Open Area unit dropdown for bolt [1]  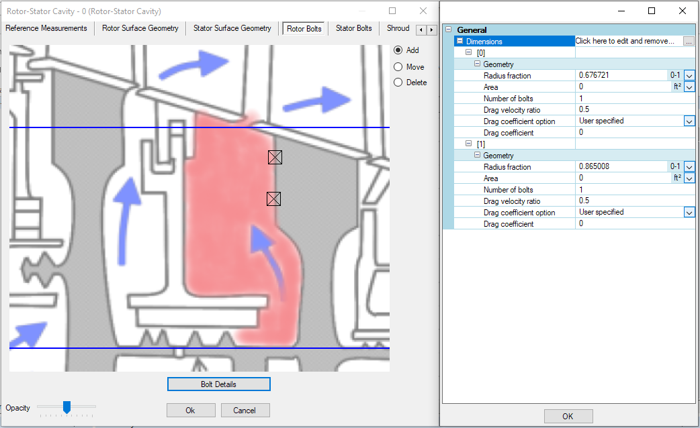[689, 178]
